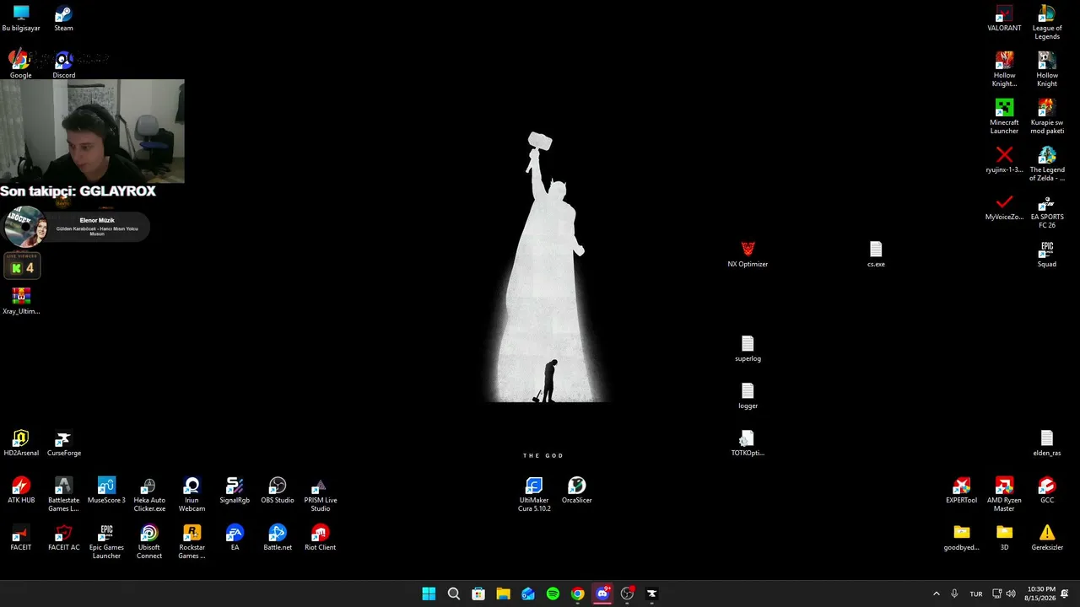The width and height of the screenshot is (1080, 607).
Task: Launch Ubisoft Connect from the desktop
Action: pos(149,542)
